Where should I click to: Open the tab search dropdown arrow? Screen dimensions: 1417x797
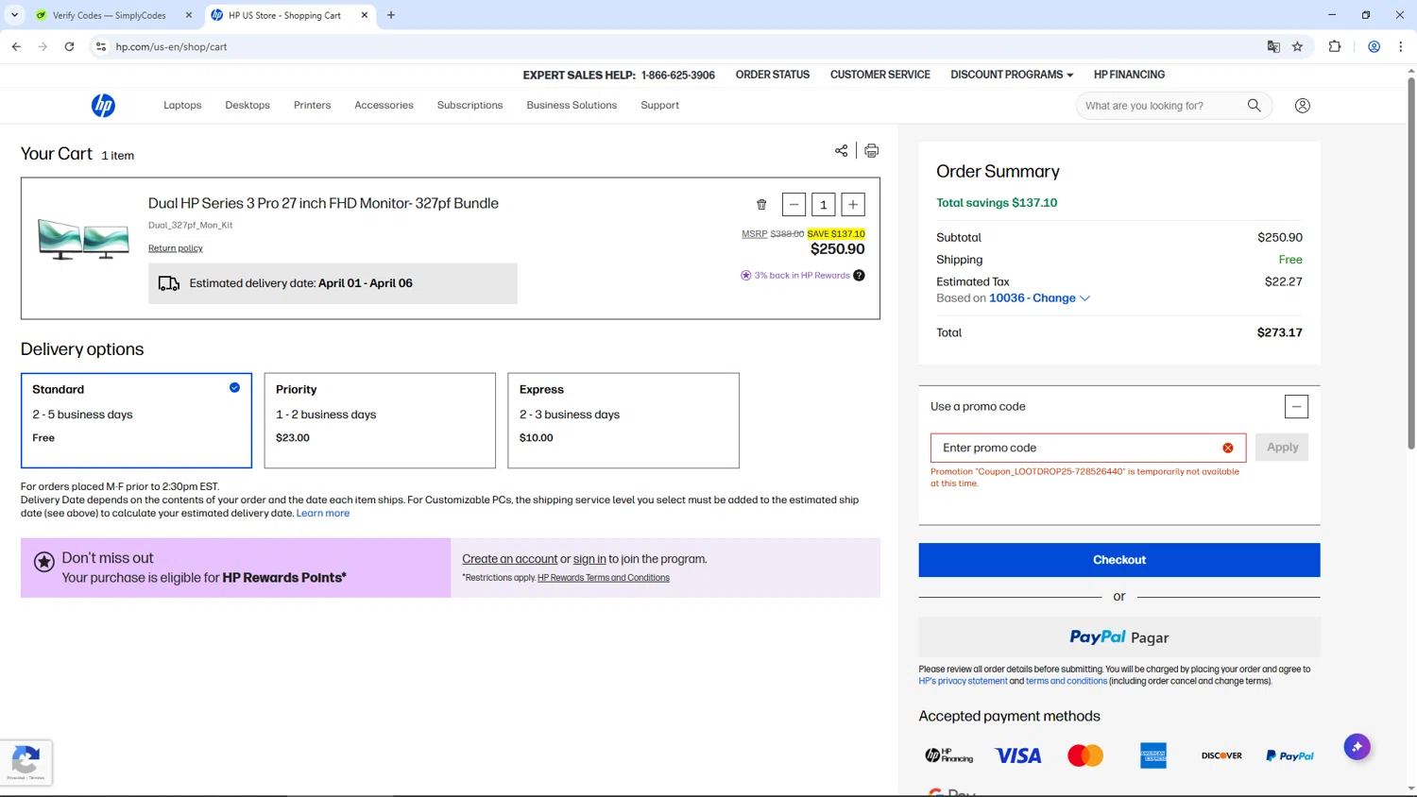tap(14, 15)
